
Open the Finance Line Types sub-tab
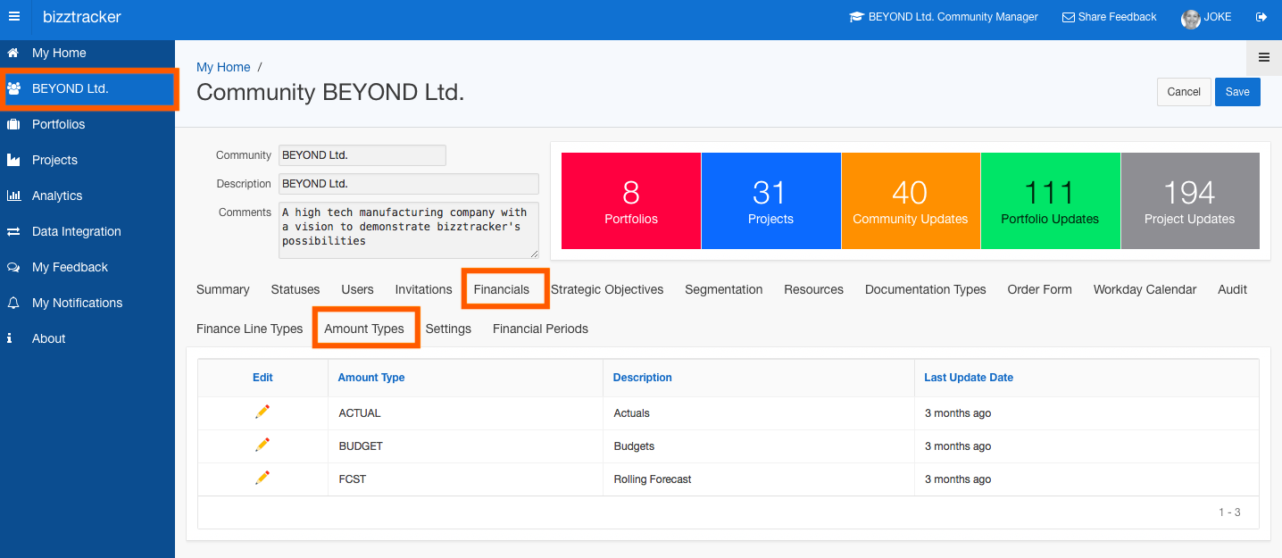[x=250, y=329]
